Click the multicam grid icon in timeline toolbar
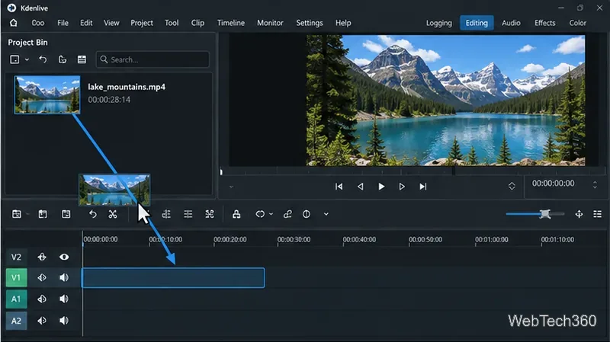This screenshot has width=610, height=342. pos(209,214)
